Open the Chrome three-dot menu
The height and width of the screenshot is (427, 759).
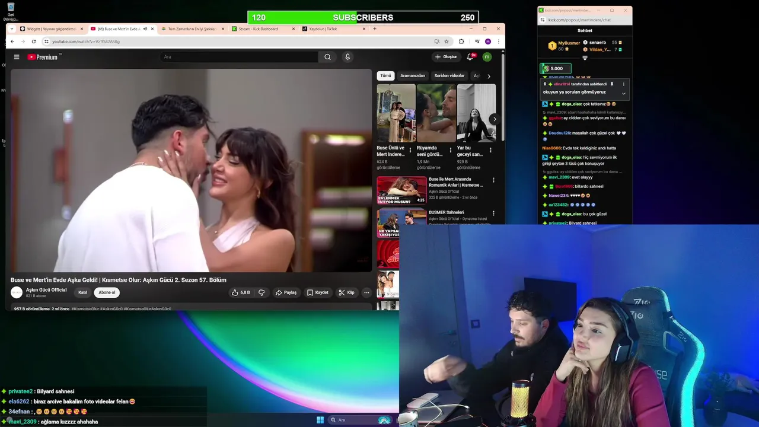tap(499, 42)
